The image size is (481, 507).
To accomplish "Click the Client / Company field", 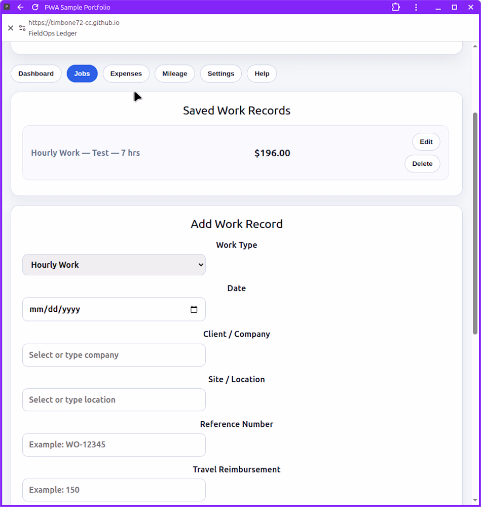I will tap(114, 355).
